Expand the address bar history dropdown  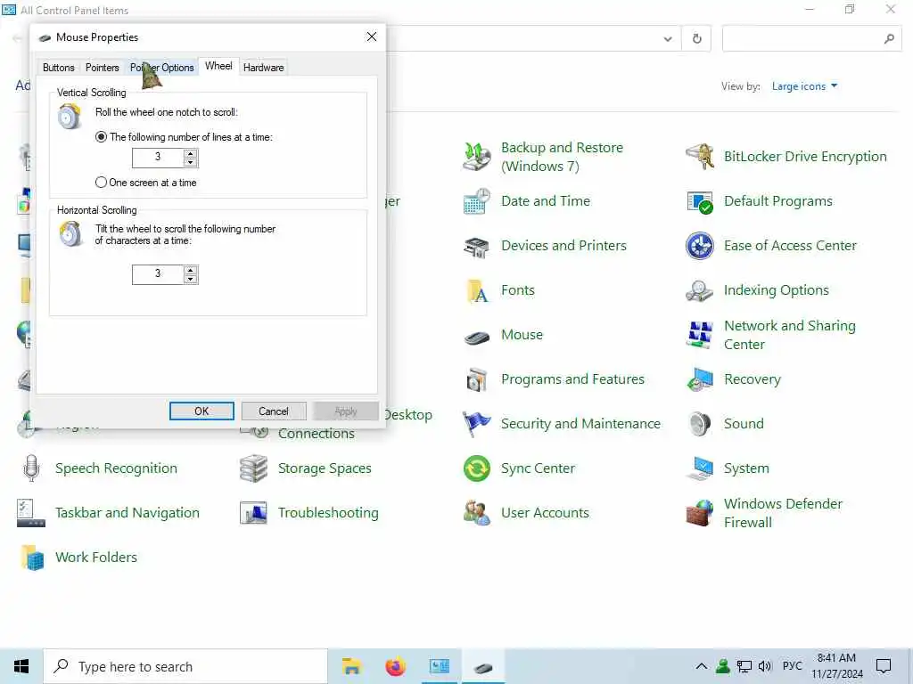668,39
